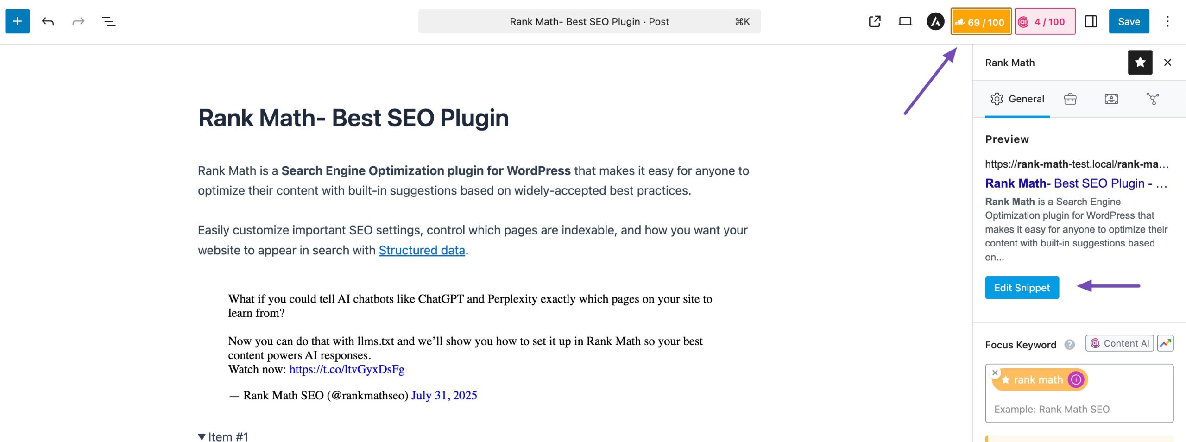Click the block inserter plus button
Screen dimensions: 1186x442
point(17,21)
